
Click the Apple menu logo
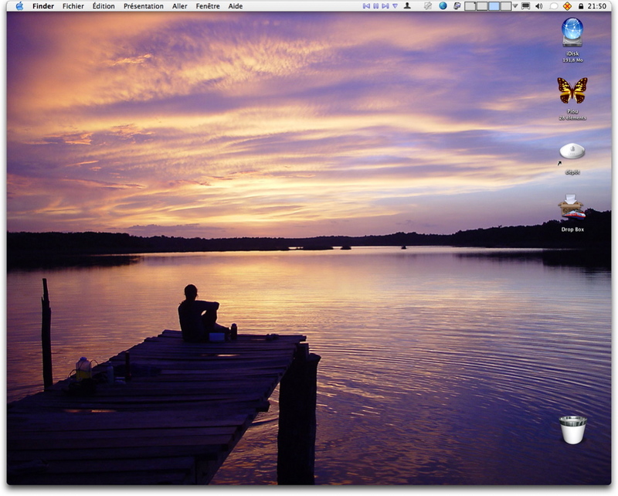pos(19,6)
